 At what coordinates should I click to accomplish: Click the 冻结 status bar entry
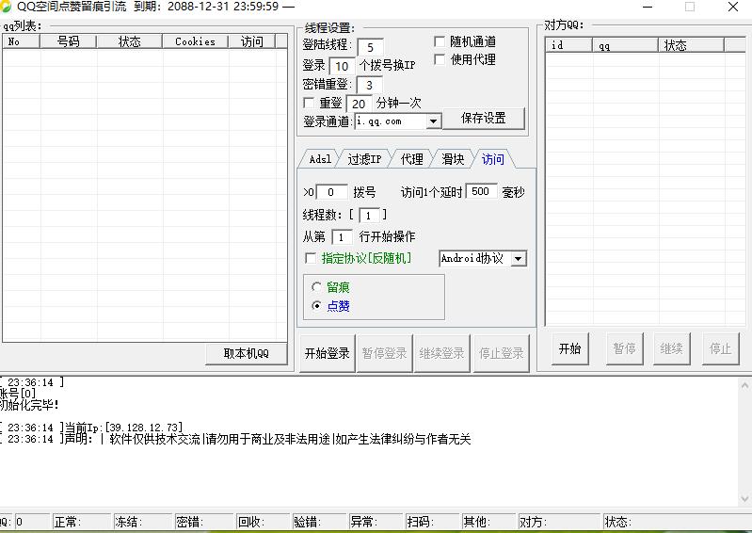click(142, 522)
